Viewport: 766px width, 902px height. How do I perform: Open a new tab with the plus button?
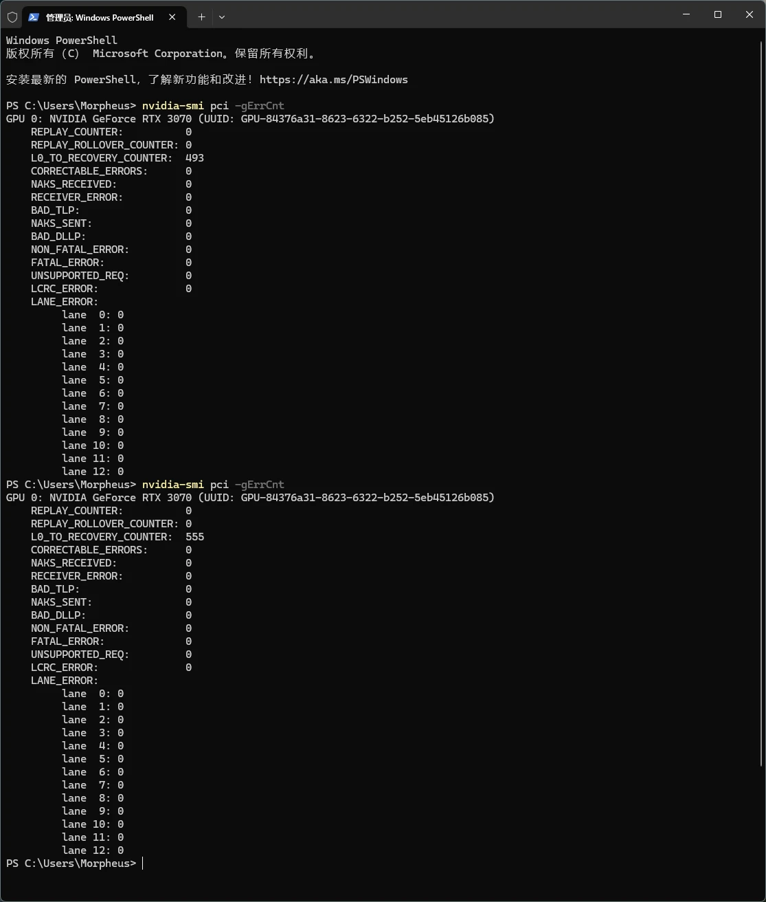coord(201,17)
